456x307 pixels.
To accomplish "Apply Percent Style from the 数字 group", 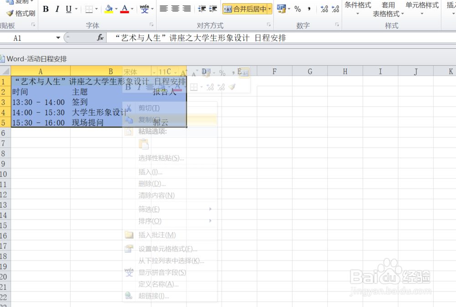I will pyautogui.click(x=298, y=9).
